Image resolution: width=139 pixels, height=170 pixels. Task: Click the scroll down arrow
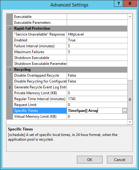click(x=130, y=122)
